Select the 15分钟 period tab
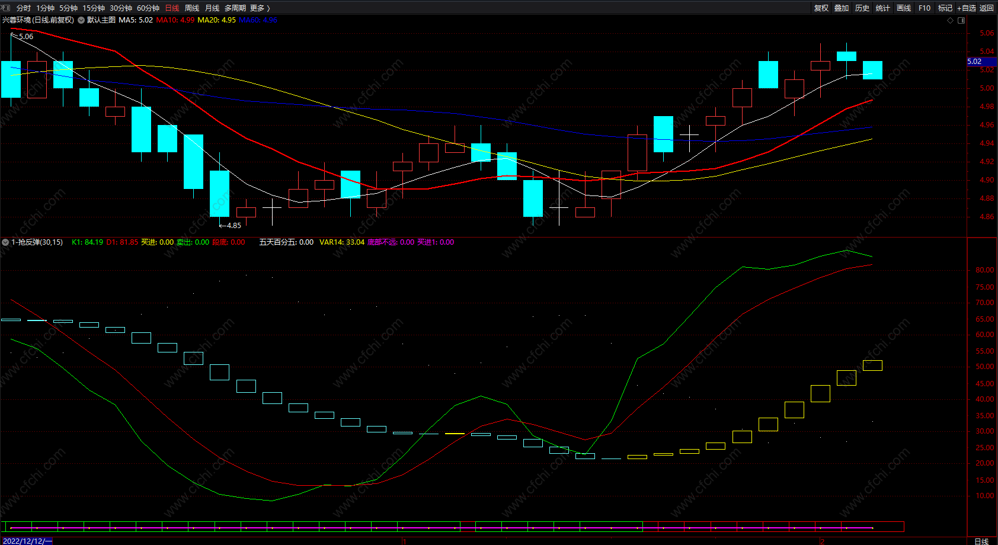The width and height of the screenshot is (998, 545). 94,8
